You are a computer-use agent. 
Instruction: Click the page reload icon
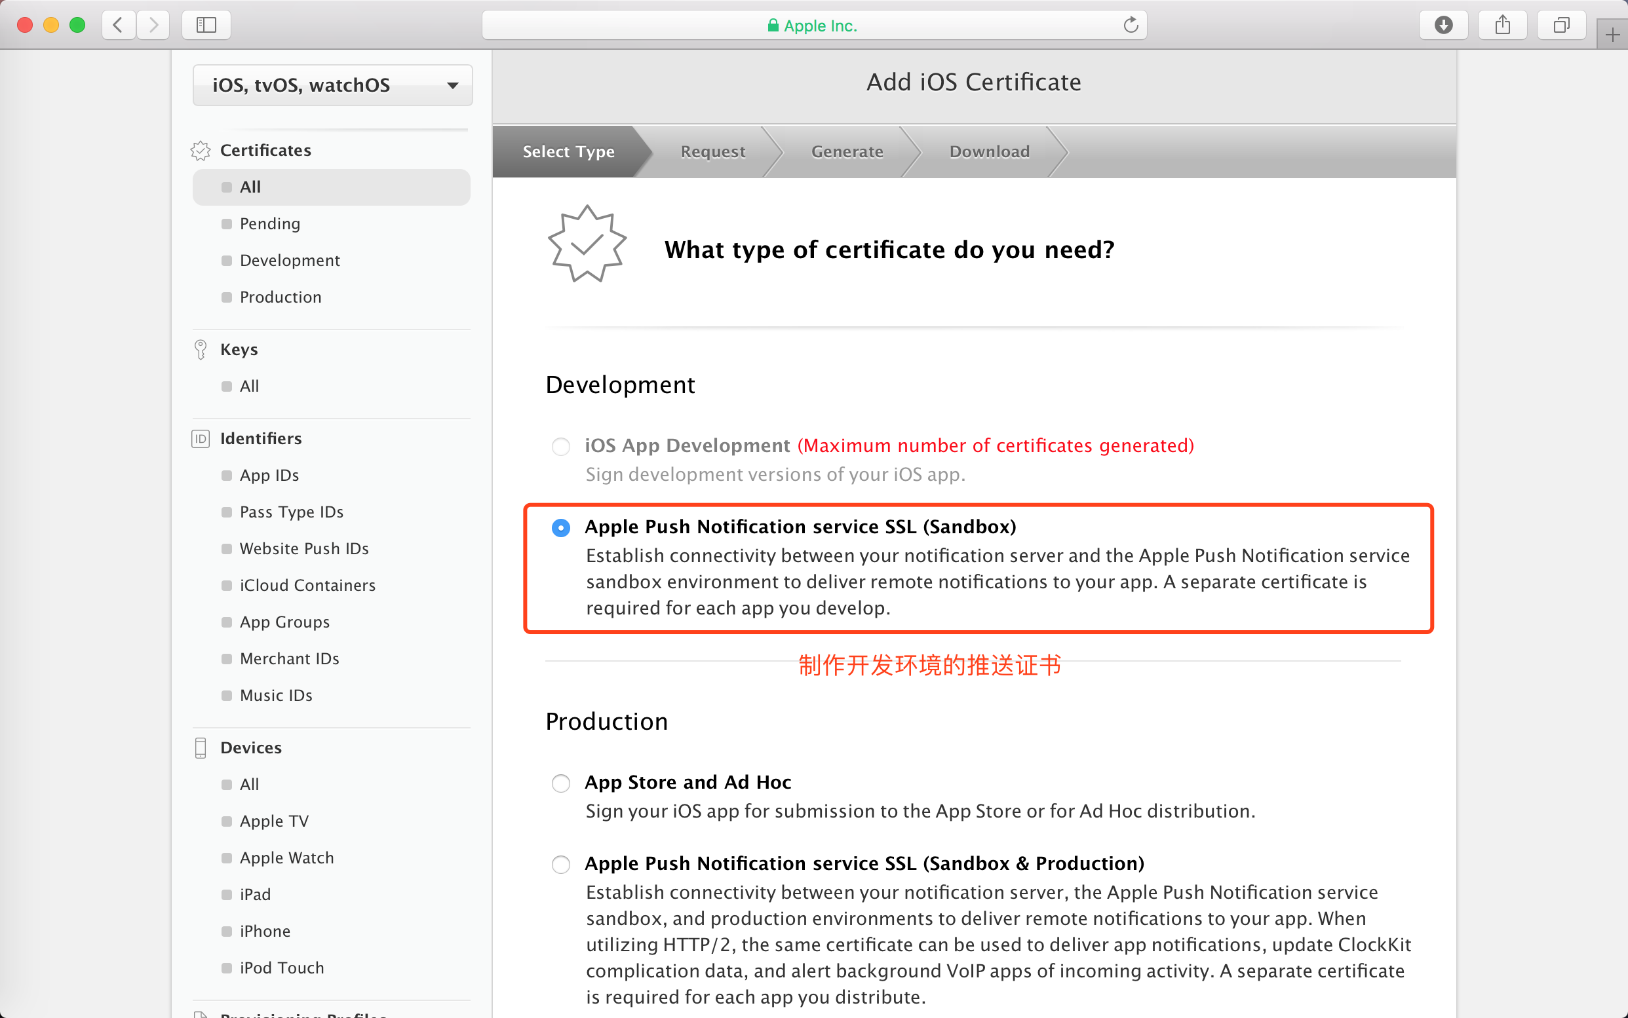click(1131, 24)
